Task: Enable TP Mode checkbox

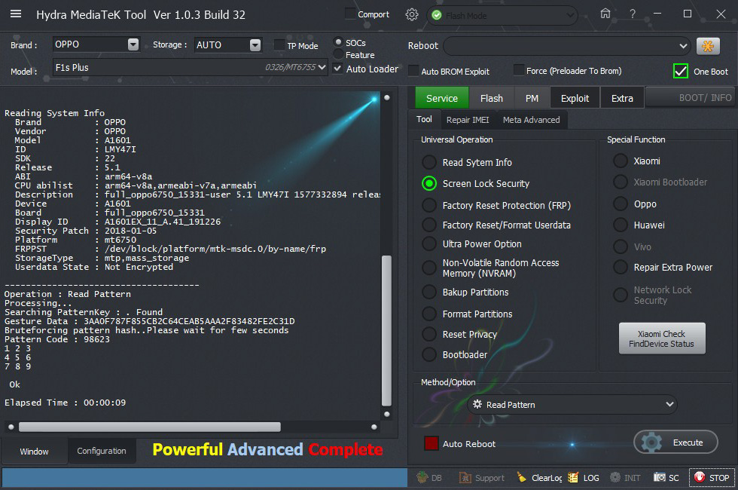Action: tap(279, 45)
